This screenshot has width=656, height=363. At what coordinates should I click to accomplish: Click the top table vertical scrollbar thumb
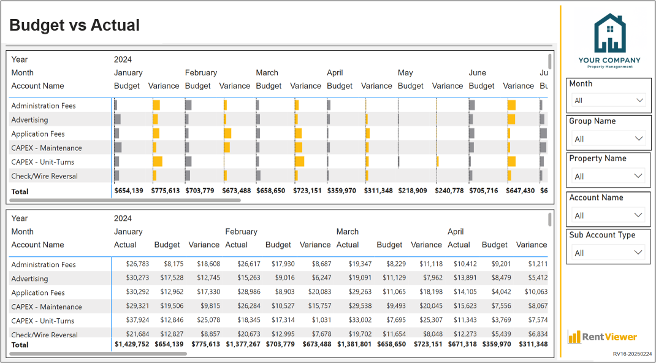(550, 61)
